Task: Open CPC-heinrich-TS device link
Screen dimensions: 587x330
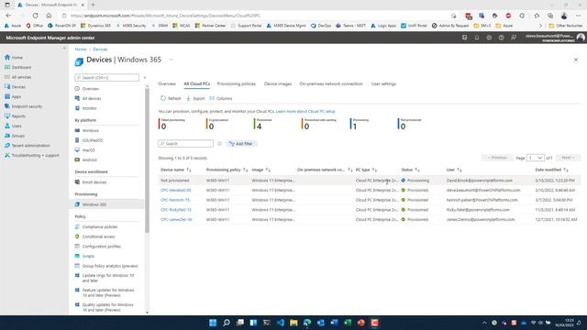Action: pyautogui.click(x=175, y=200)
